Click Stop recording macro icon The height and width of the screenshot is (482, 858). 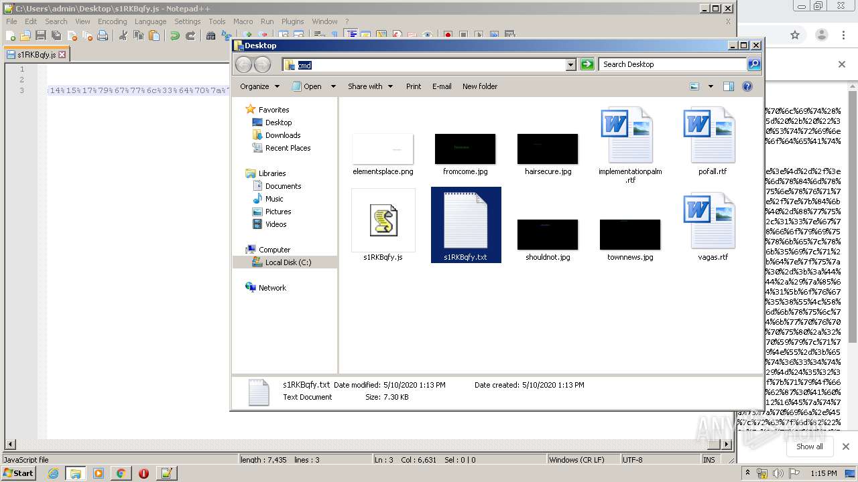tap(463, 35)
